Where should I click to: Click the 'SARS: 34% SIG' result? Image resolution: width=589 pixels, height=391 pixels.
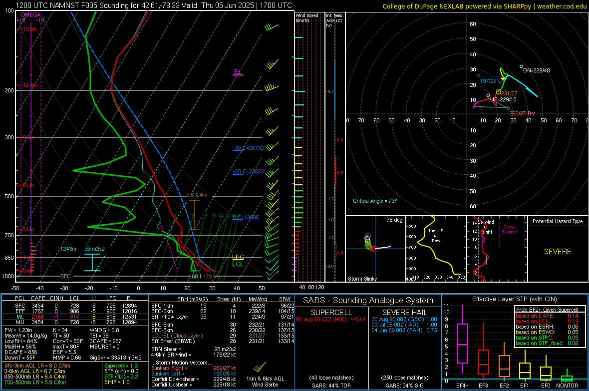pyautogui.click(x=404, y=386)
